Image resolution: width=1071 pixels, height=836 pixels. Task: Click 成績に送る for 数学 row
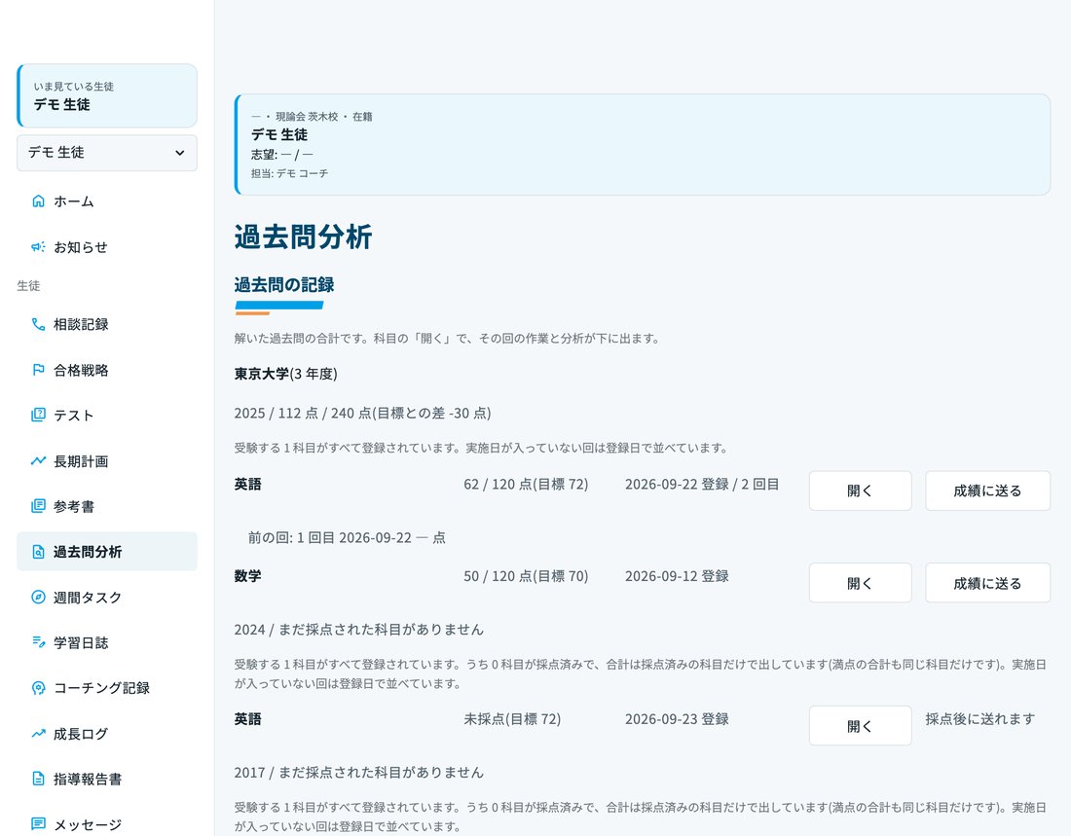[987, 583]
